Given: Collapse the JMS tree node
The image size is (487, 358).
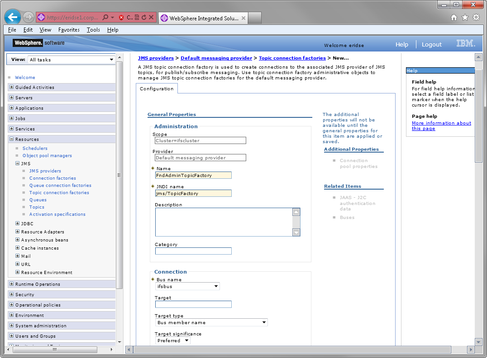Looking at the screenshot, I should click(x=17, y=163).
